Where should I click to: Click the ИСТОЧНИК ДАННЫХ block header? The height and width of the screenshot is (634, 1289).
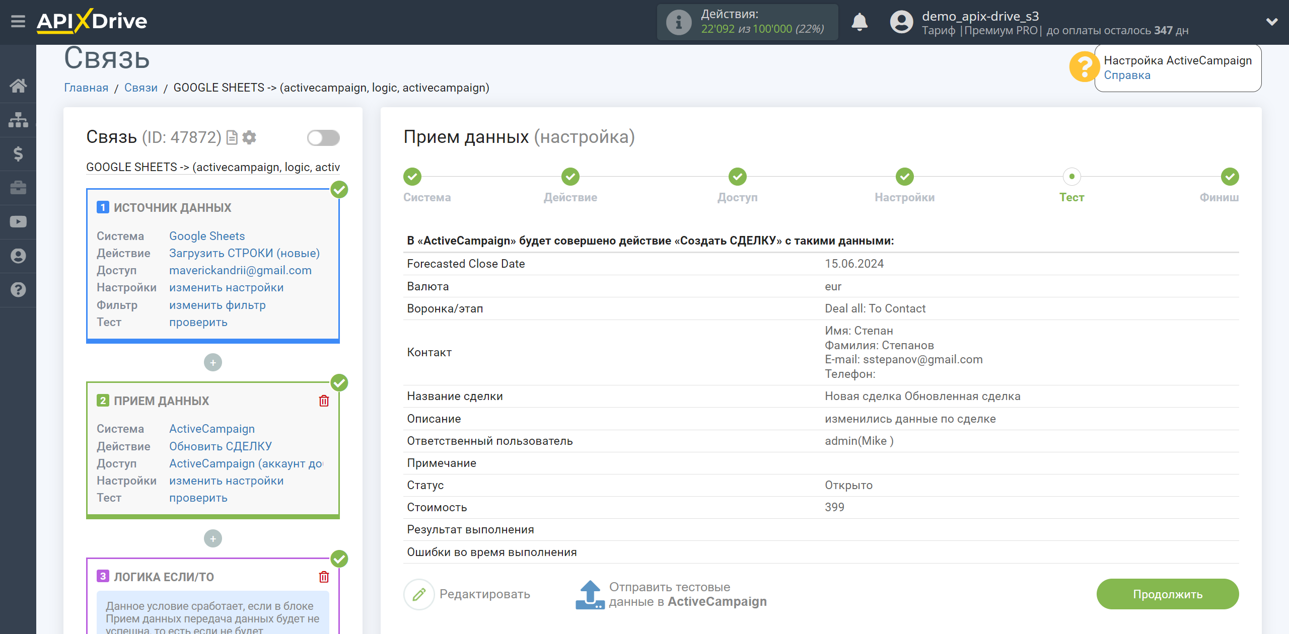172,207
